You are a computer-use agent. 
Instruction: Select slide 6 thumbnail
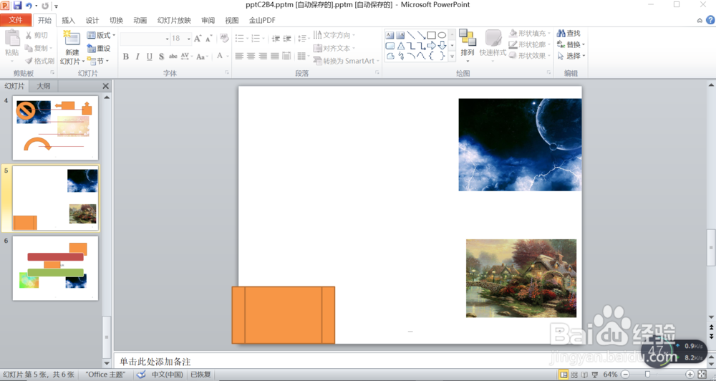tap(55, 268)
